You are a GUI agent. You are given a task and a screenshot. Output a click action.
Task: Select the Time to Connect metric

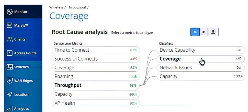tap(96, 50)
